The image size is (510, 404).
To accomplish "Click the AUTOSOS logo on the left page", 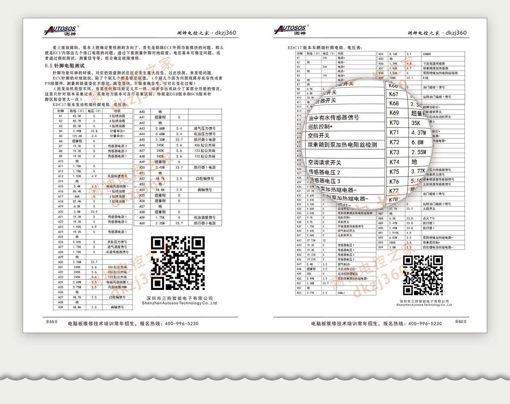I will [61, 30].
